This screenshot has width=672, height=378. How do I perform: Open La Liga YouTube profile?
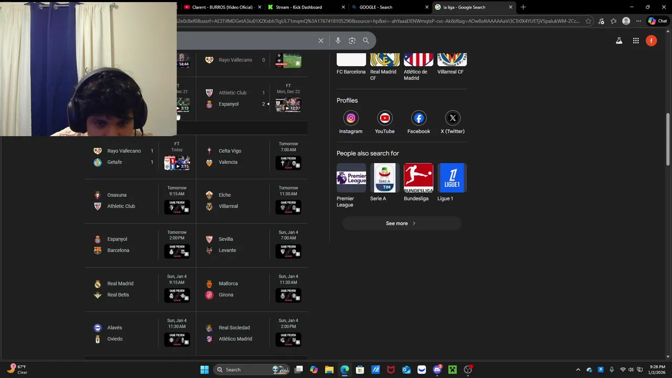click(385, 123)
